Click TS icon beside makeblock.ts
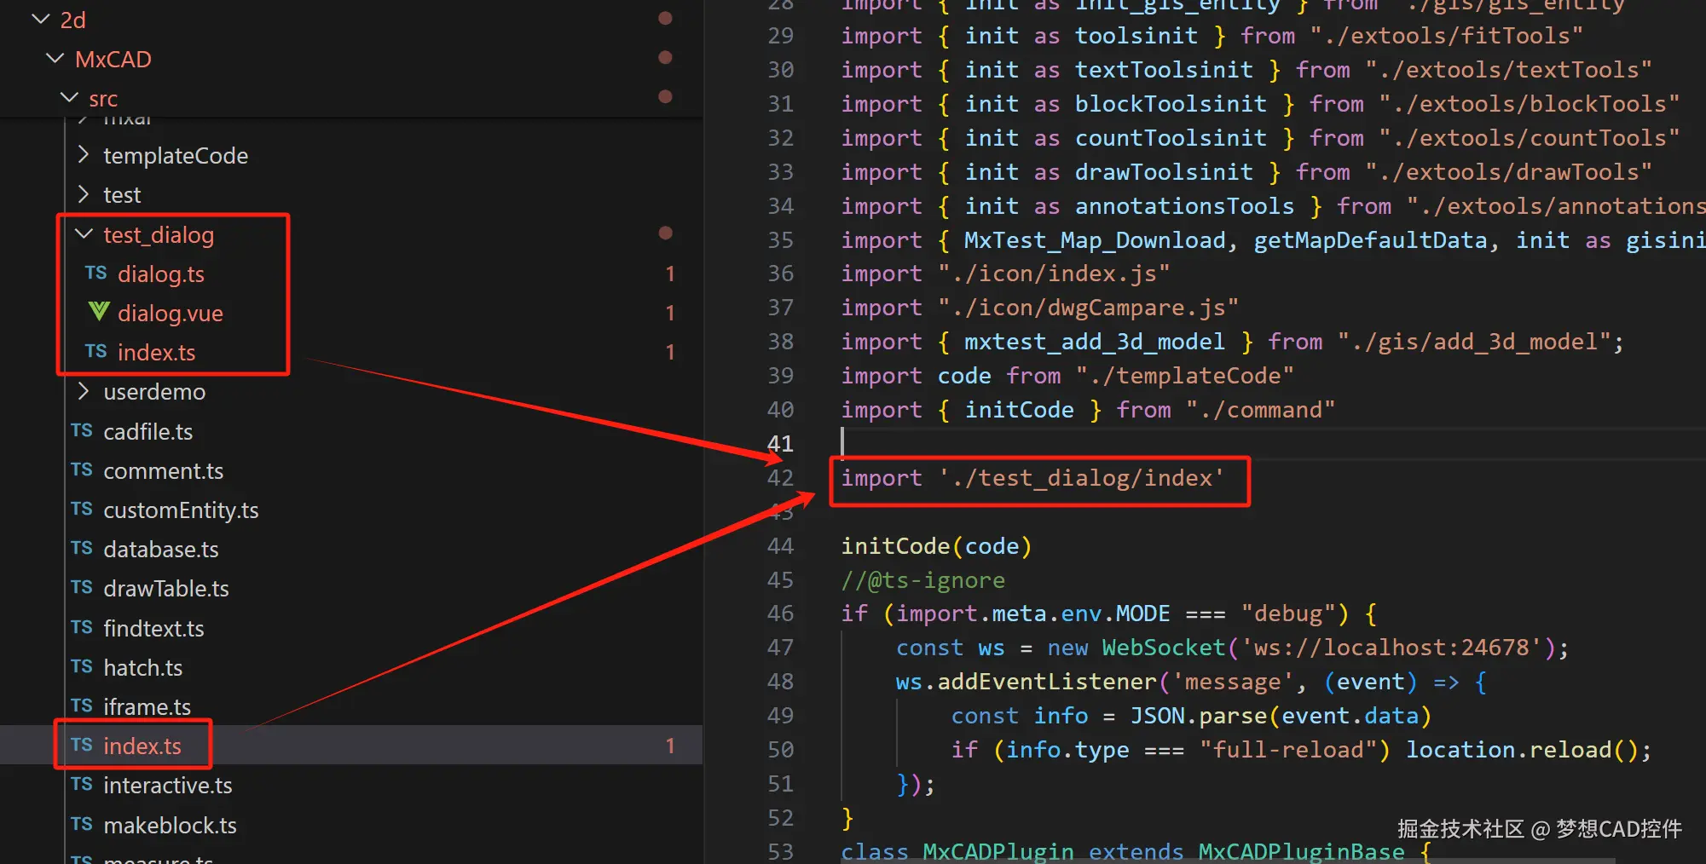The width and height of the screenshot is (1706, 864). tap(82, 824)
